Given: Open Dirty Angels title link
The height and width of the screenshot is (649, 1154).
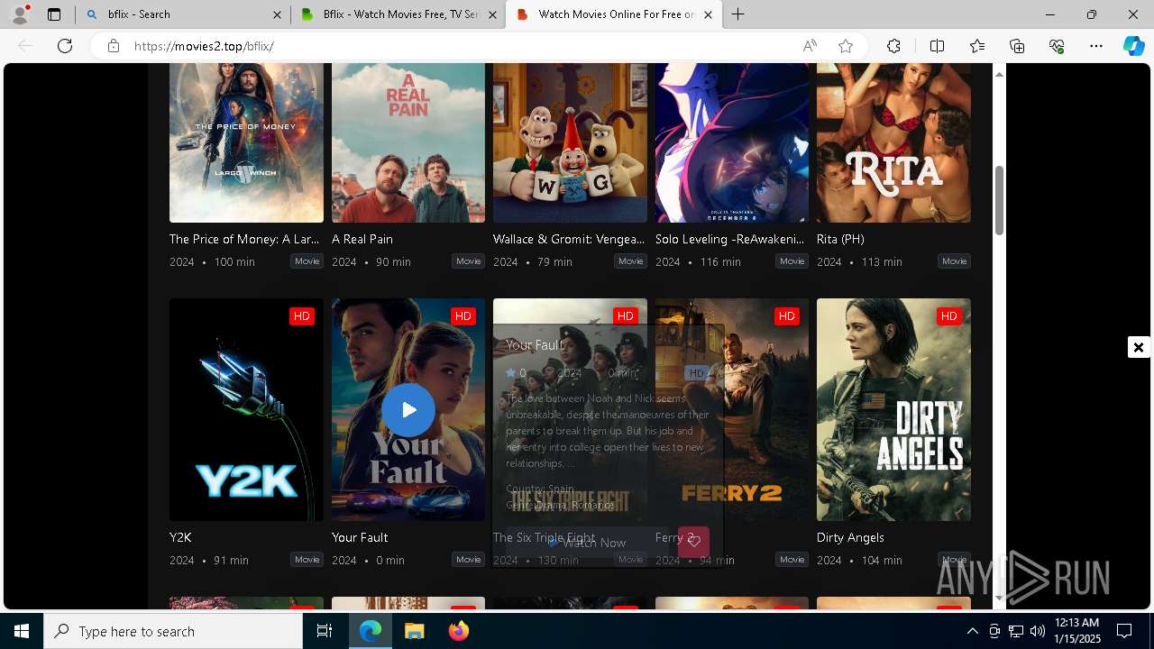Looking at the screenshot, I should tap(850, 537).
